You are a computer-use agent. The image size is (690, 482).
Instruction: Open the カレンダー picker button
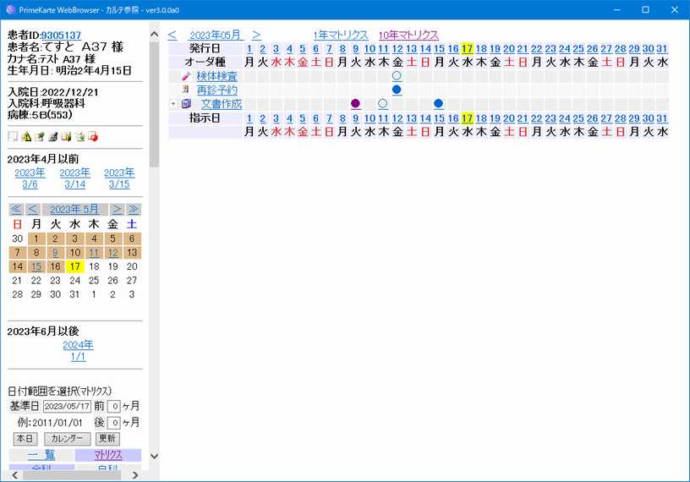coord(68,439)
